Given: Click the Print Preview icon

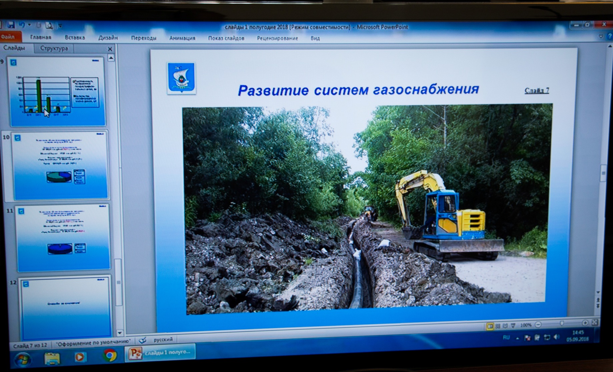Looking at the screenshot, I should [x=49, y=25].
